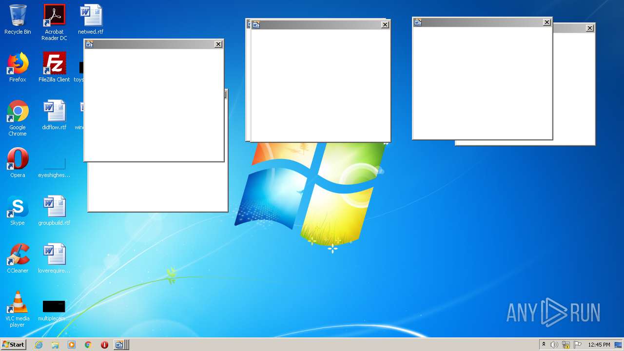
Task: Open Windows Media Player from the taskbar
Action: tap(72, 345)
